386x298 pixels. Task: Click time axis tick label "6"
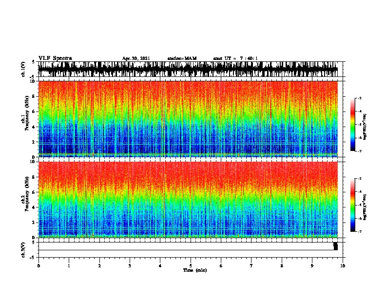(221, 266)
